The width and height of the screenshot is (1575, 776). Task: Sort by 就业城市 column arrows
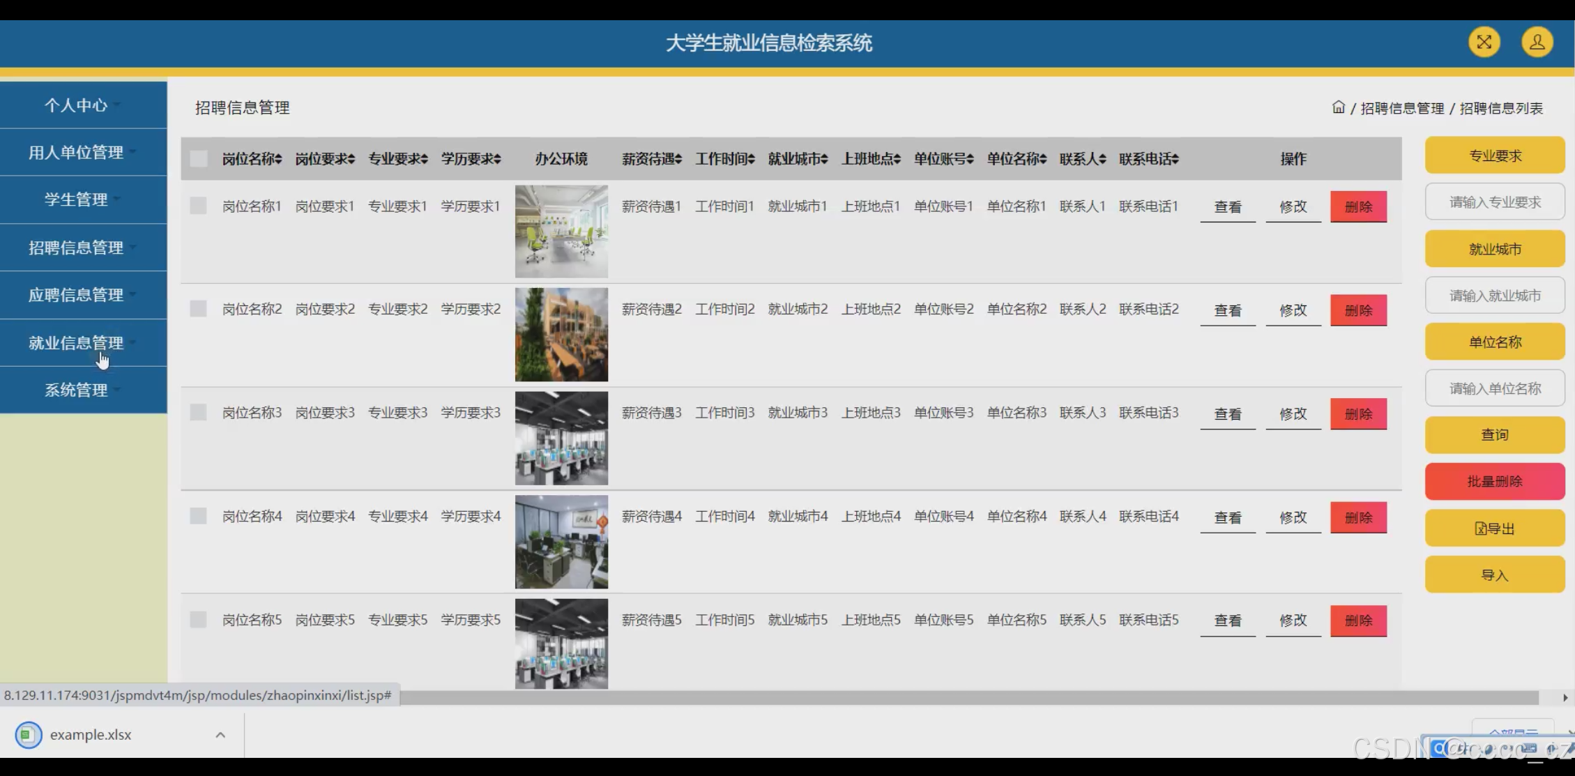[824, 159]
